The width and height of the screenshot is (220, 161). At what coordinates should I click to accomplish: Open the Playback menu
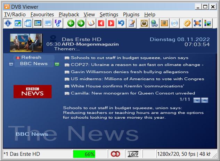[69, 15]
